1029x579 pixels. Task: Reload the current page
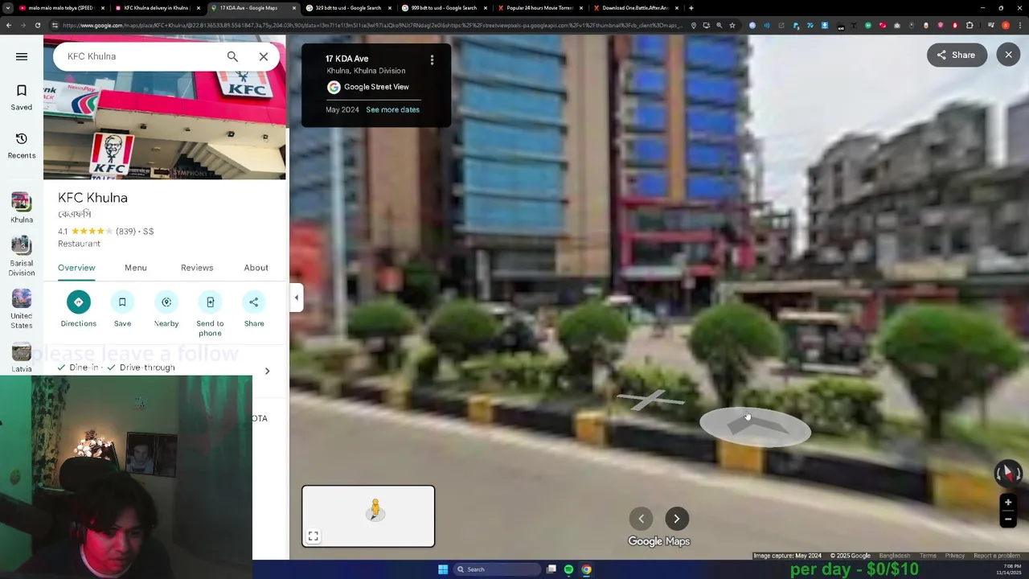[38, 25]
